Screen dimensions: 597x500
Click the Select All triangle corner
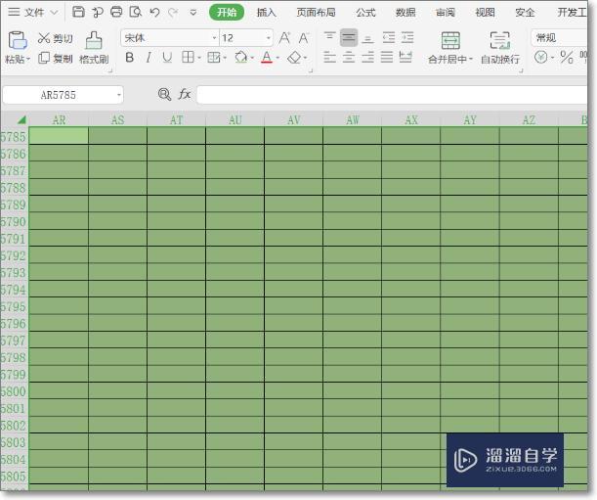(21, 120)
